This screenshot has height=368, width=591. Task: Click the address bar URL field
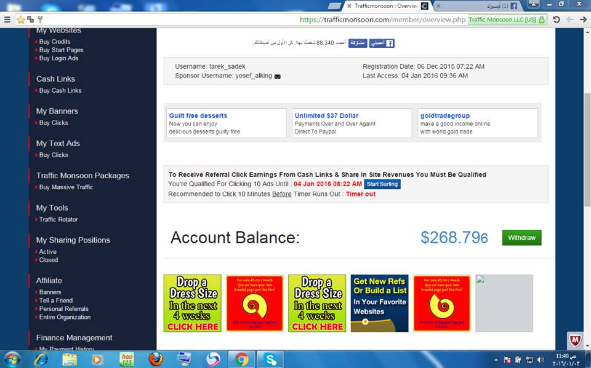tap(382, 20)
